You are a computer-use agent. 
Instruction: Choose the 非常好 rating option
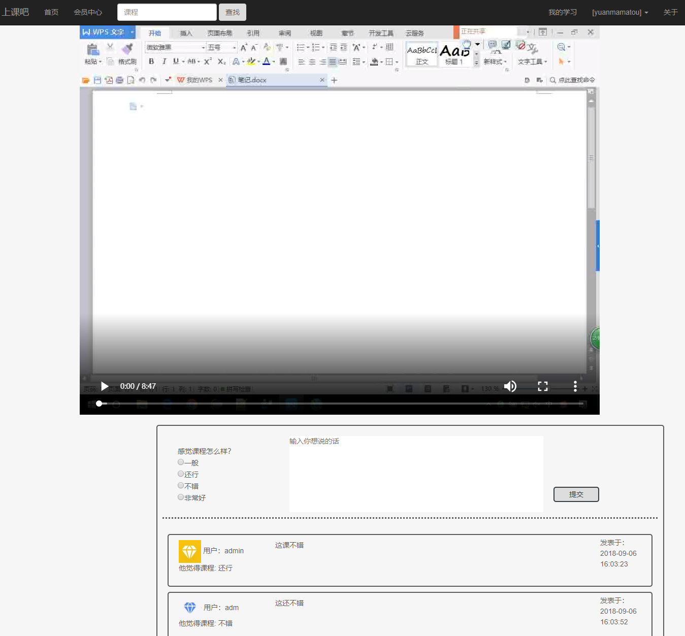[181, 497]
